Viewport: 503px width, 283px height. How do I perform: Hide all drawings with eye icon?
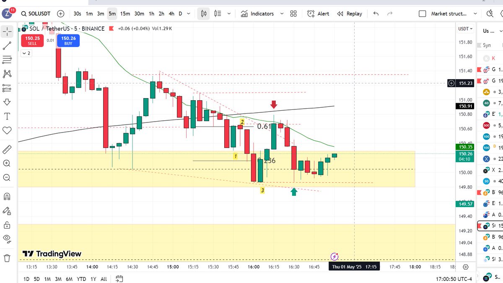(x=7, y=239)
